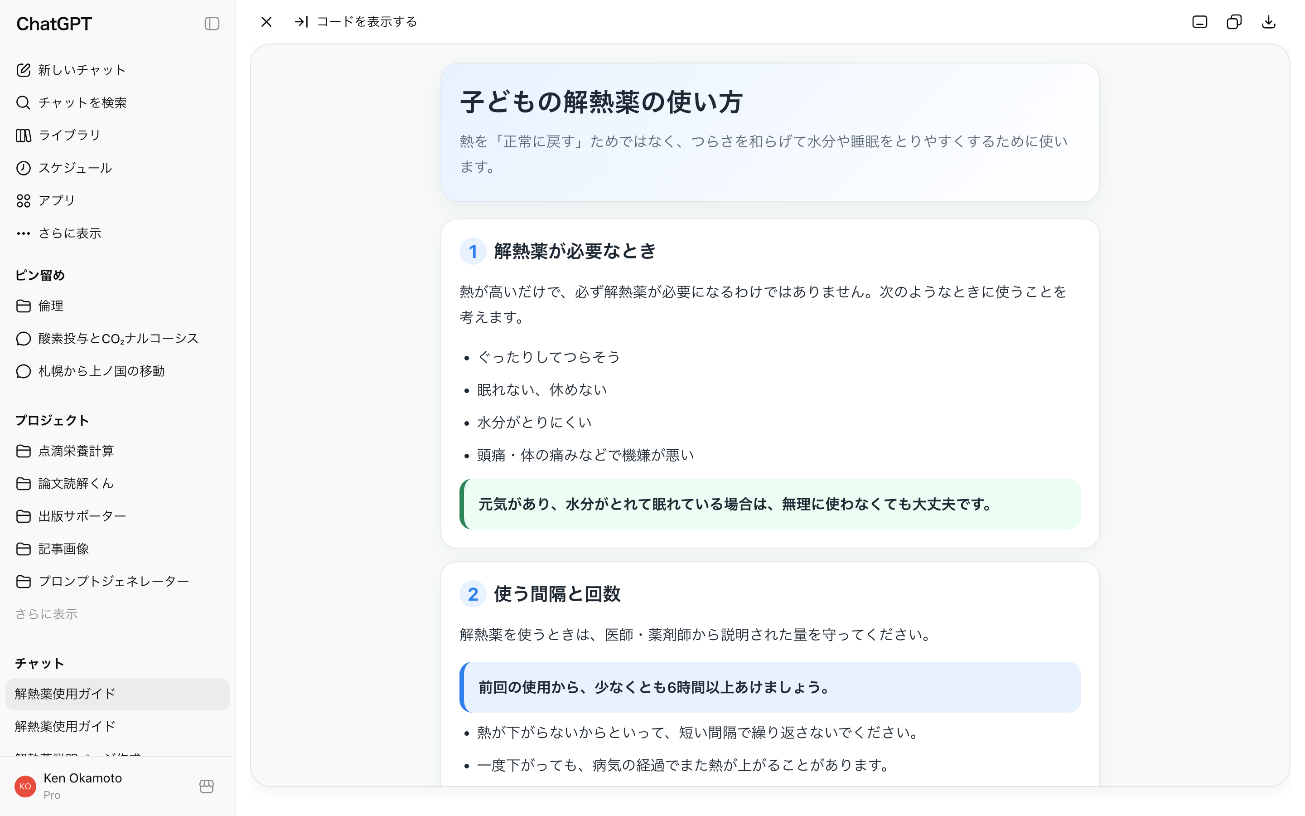Select highlighted chat 解熱薬使用ガイド

click(x=117, y=694)
